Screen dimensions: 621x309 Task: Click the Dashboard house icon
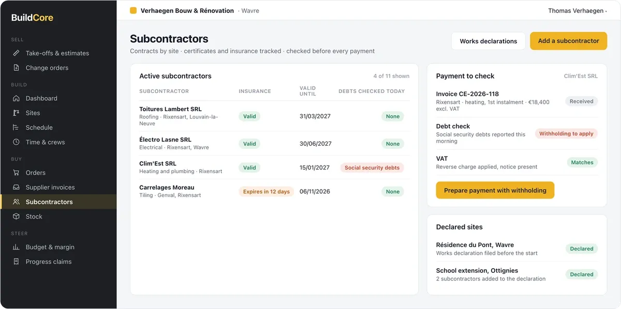16,98
